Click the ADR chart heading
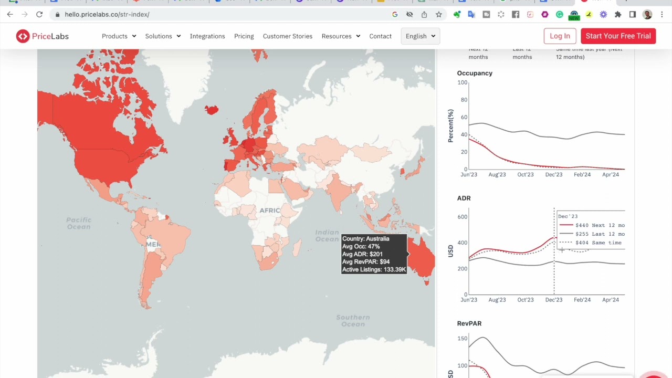 tap(464, 198)
